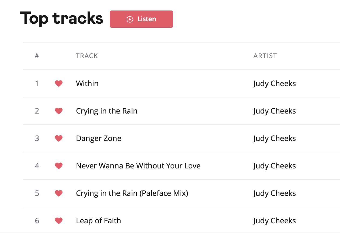Click the ARTIST column header
Screen dimensions: 340x233
tap(265, 56)
